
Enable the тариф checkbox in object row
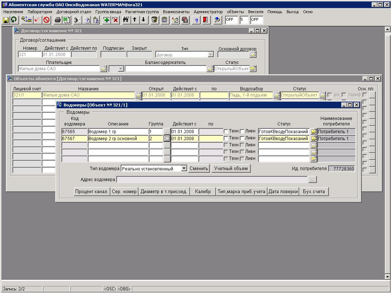pyautogui.click(x=344, y=95)
